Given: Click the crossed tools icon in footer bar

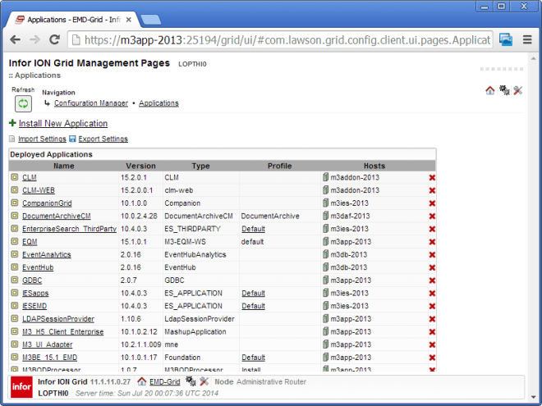Looking at the screenshot, I should click(204, 381).
